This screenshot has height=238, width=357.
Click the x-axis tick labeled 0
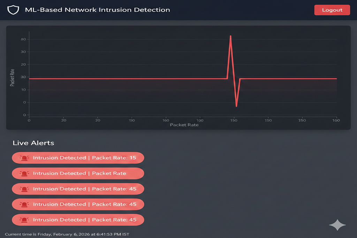coord(29,120)
